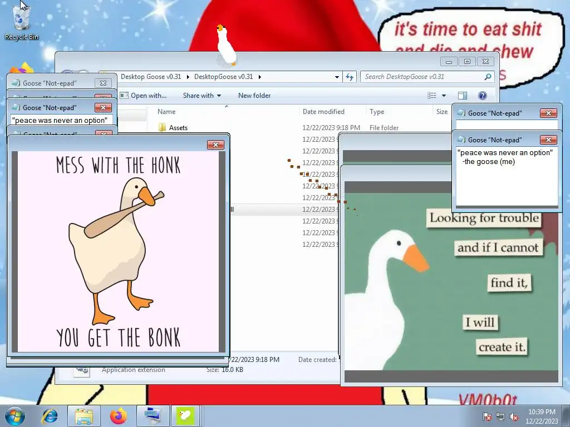Viewport: 570px width, 427px height.
Task: Expand arrow between the two breadcrumbs
Action: [x=188, y=77]
